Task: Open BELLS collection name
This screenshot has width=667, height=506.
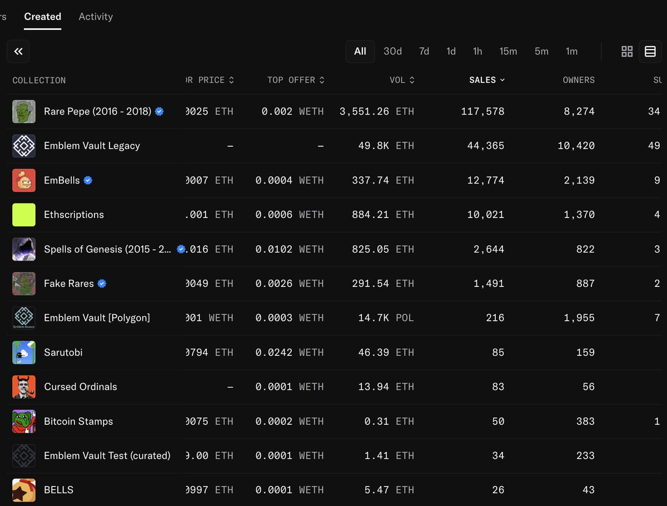Action: coord(58,490)
